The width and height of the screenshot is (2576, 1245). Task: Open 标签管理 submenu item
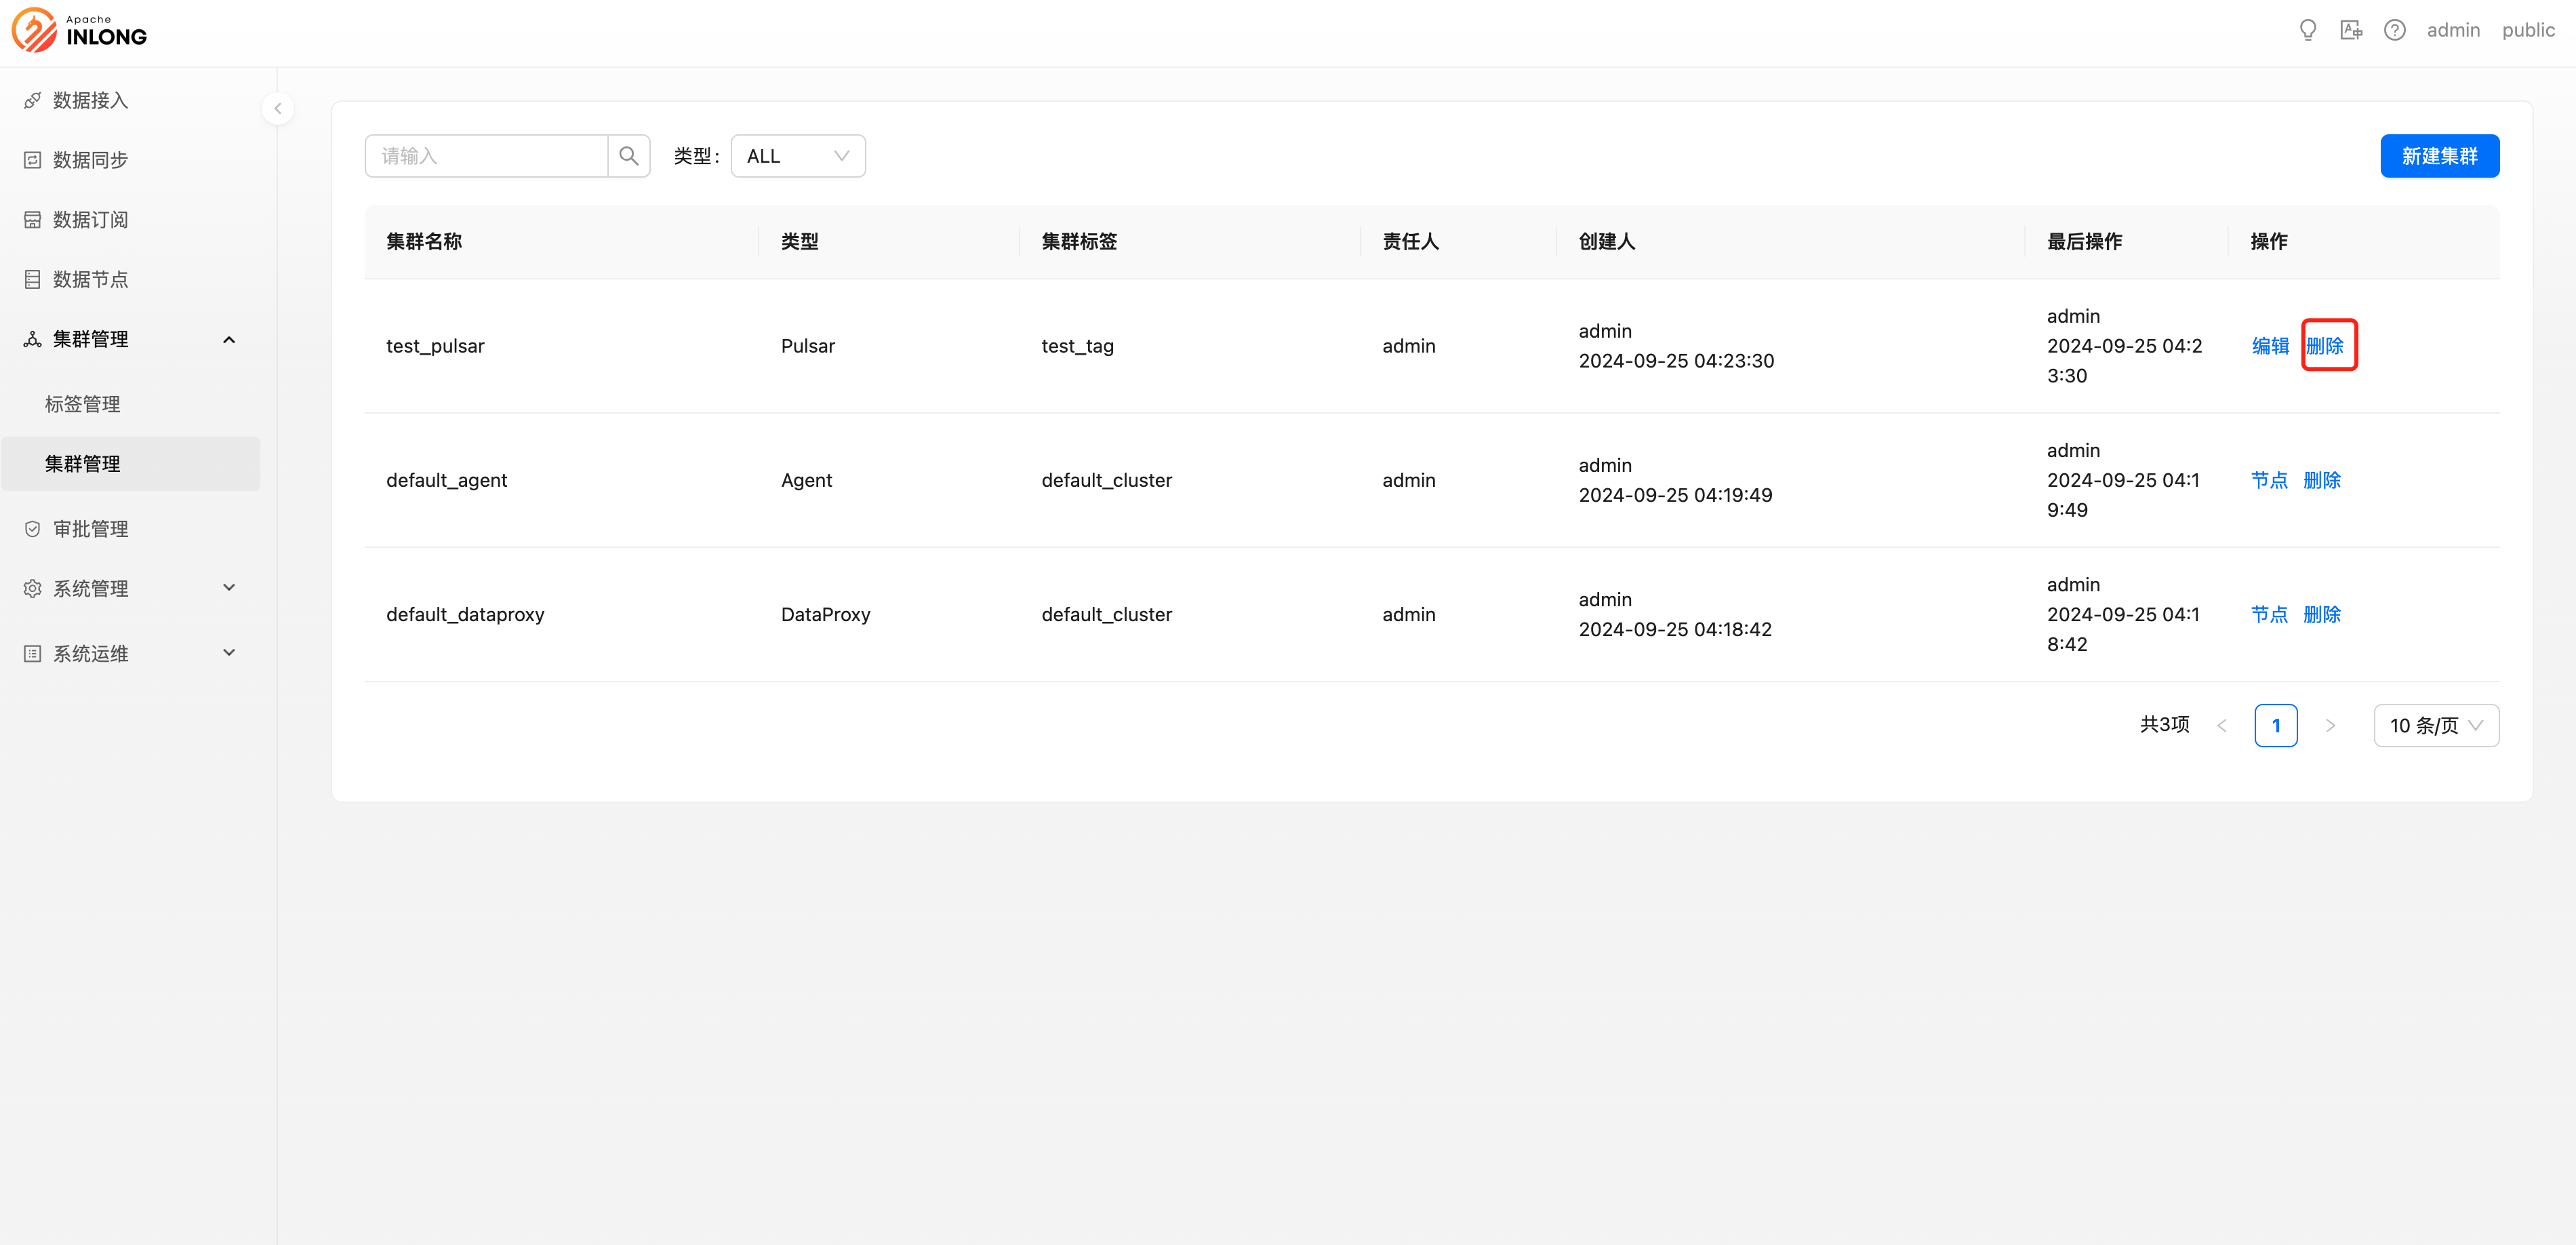pos(83,404)
